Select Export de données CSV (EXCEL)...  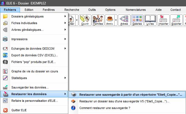(34, 55)
